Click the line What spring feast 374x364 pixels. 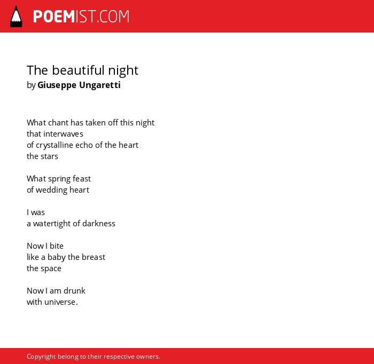click(x=59, y=179)
